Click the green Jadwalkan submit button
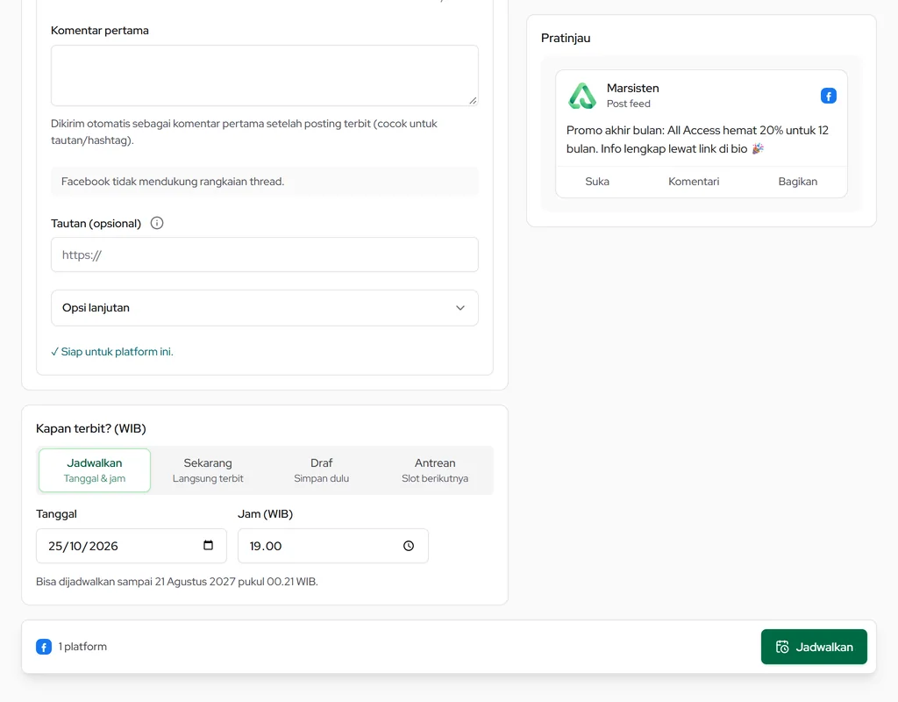 point(814,647)
